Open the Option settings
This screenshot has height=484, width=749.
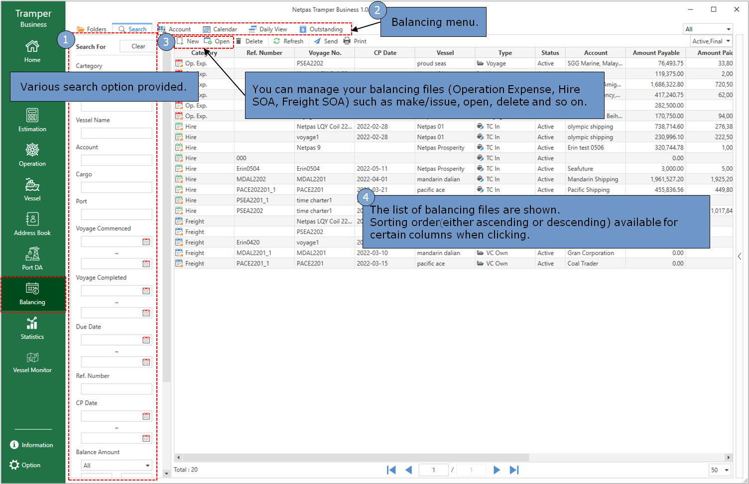[x=25, y=465]
